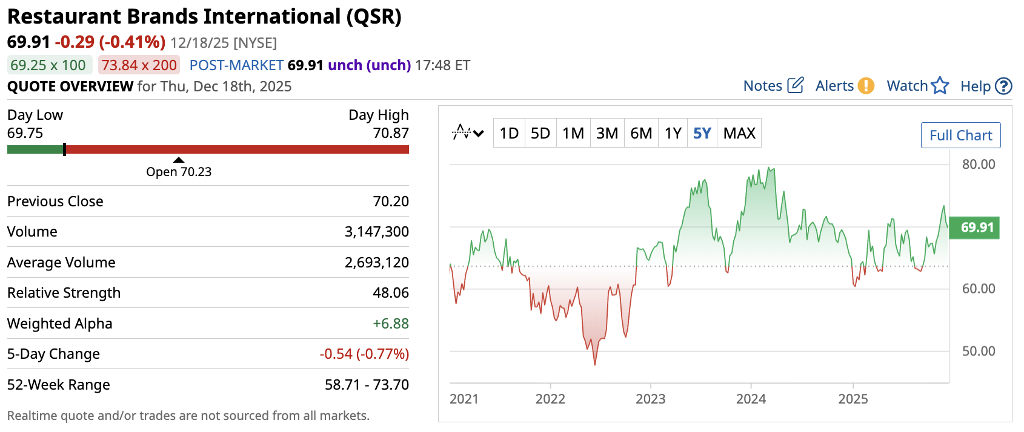Switch chart to 1M range
Viewport: 1024px width, 432px height.
click(x=573, y=133)
